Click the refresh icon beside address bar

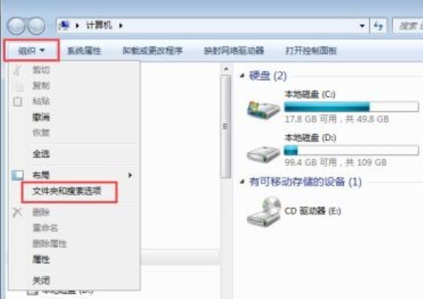378,26
